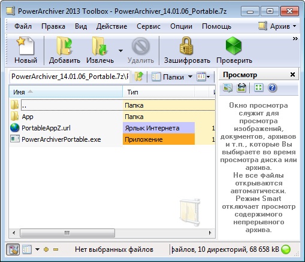This screenshot has width=305, height=262.
Task: Expand toolbar overflow chevron
Action: point(295,38)
